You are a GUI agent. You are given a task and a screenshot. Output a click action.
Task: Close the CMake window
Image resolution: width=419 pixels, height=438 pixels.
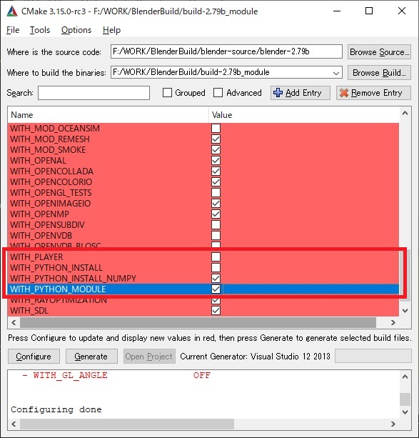402,11
